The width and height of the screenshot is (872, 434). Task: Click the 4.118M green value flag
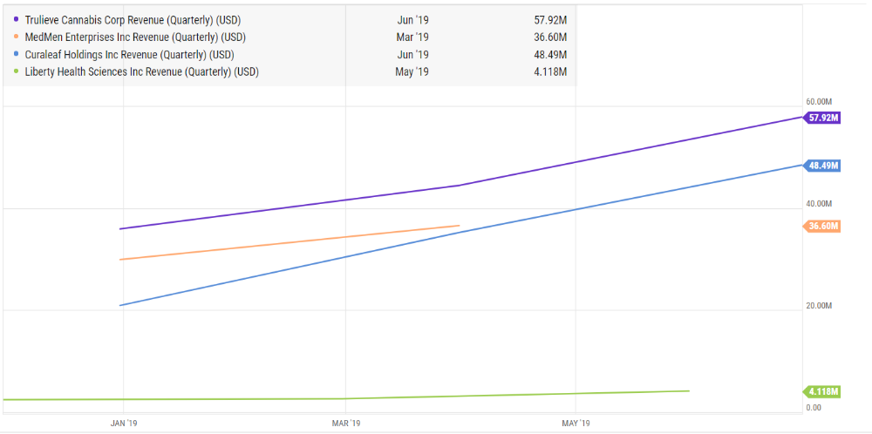pyautogui.click(x=821, y=391)
